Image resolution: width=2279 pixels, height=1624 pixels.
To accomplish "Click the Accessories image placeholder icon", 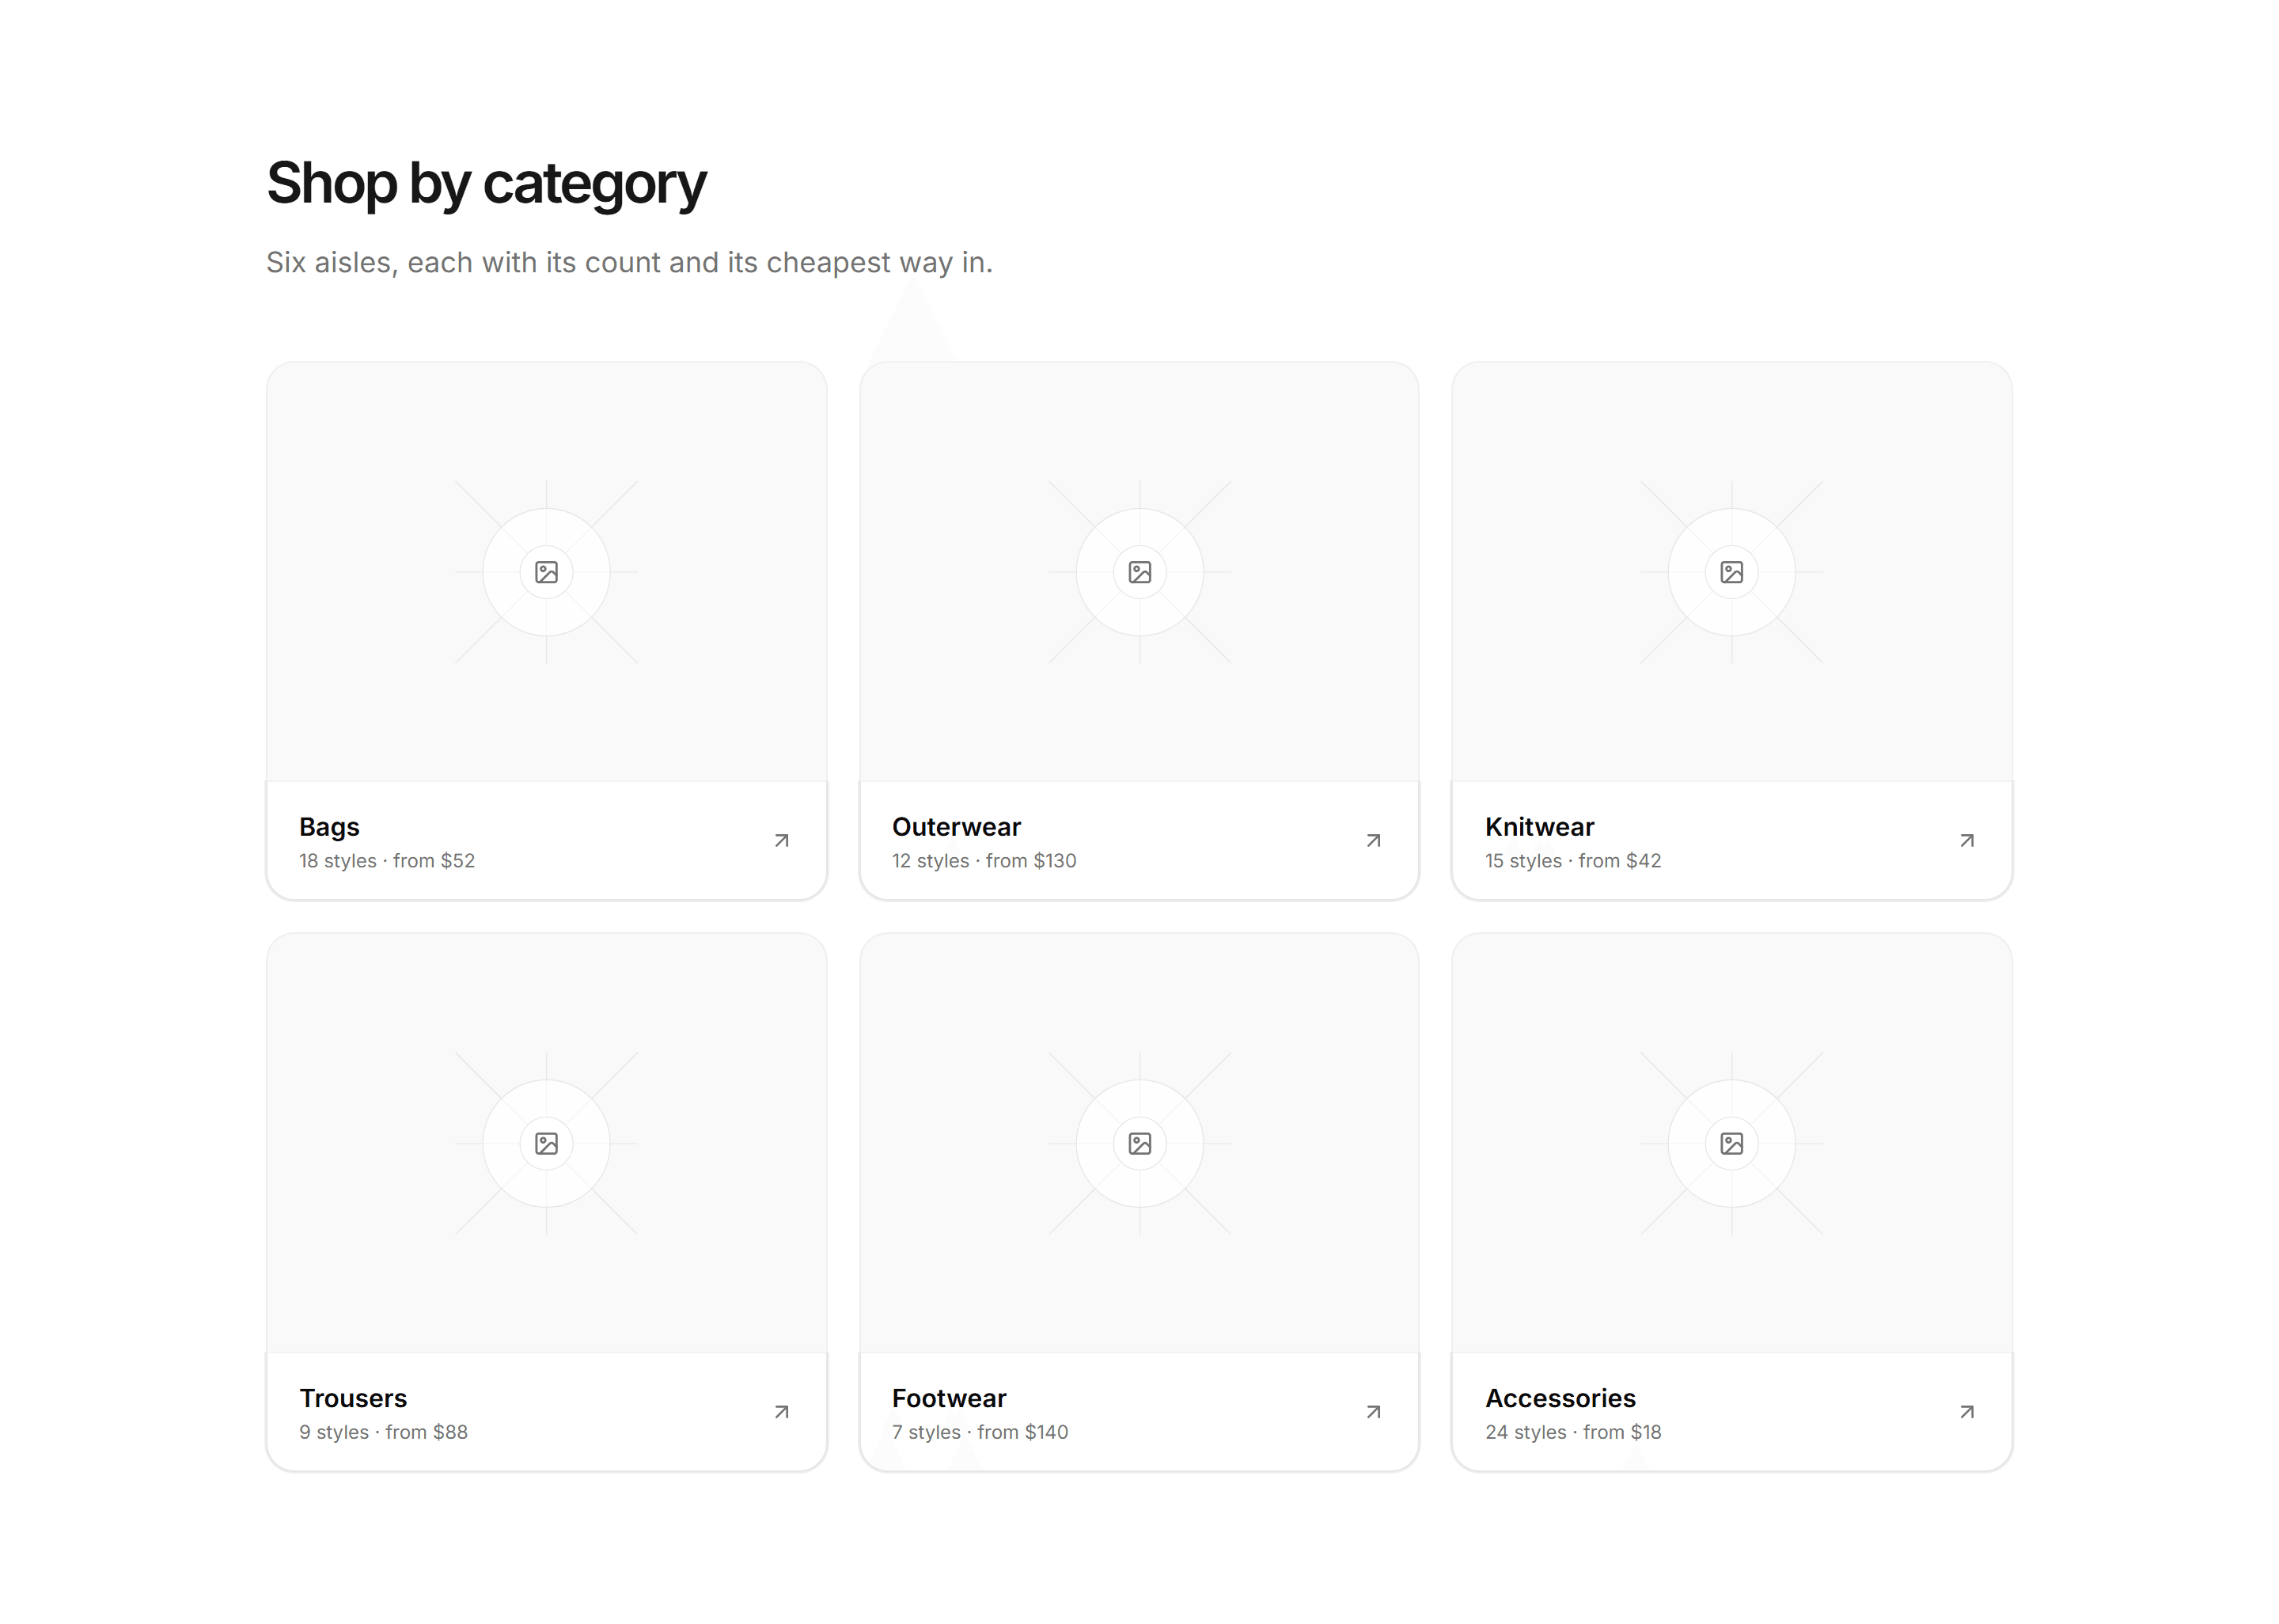I will [x=1732, y=1143].
